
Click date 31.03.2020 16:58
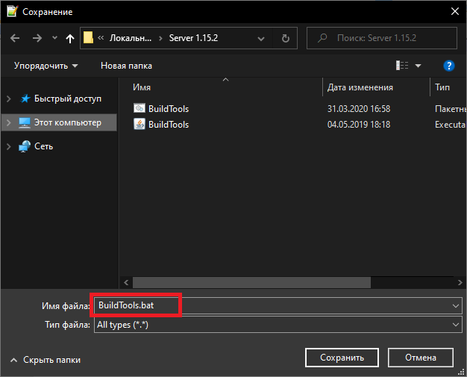tap(359, 109)
